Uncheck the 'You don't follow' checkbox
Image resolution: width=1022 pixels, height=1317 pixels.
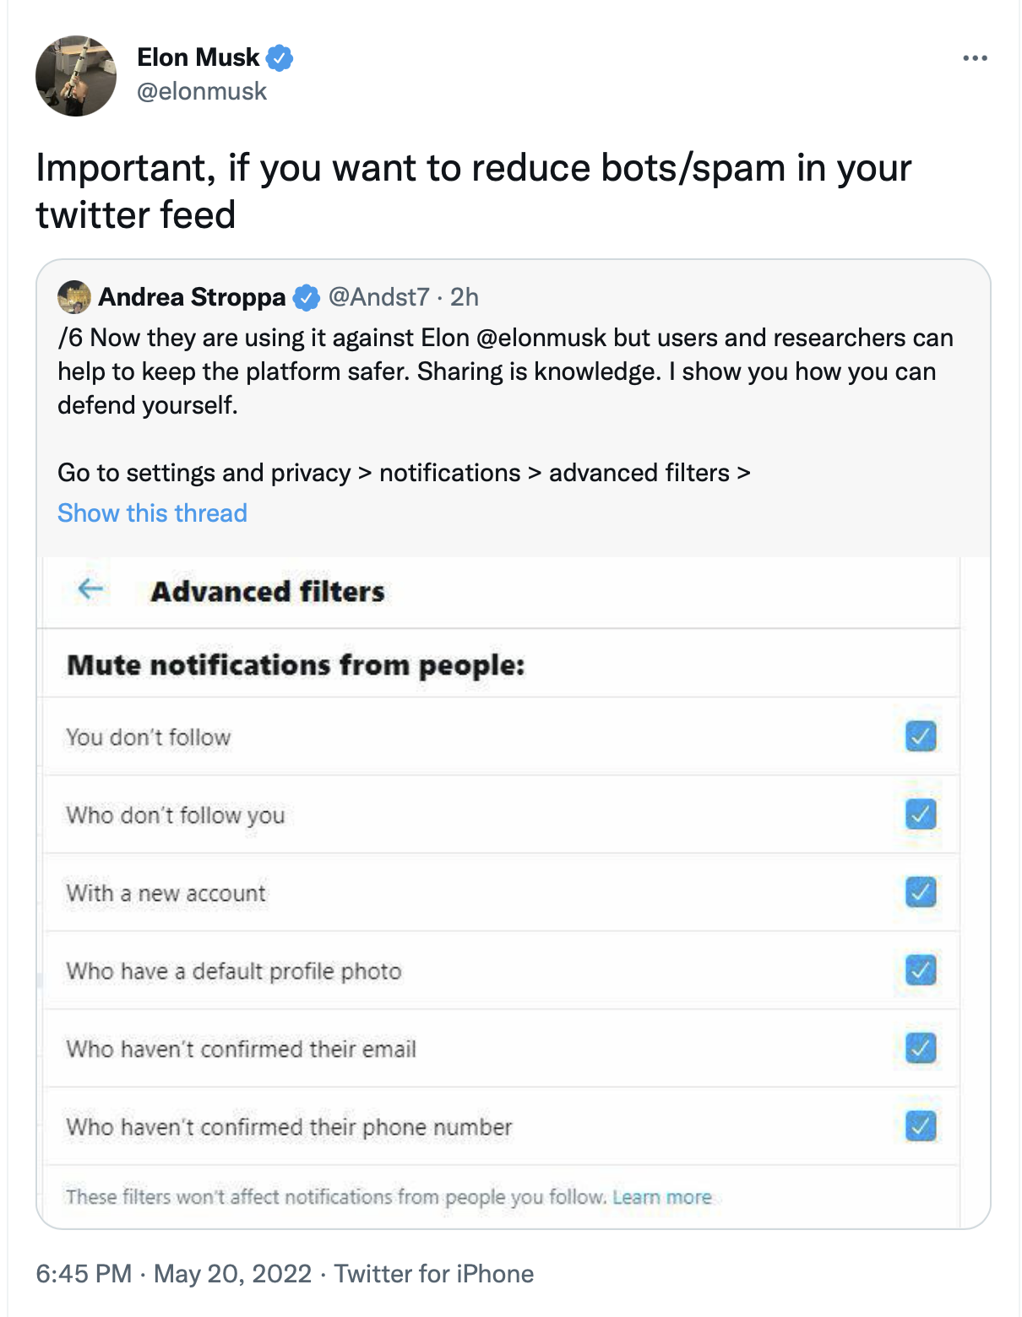921,736
